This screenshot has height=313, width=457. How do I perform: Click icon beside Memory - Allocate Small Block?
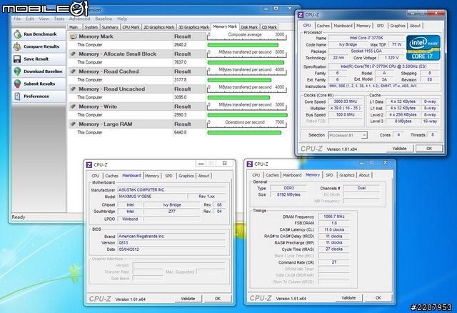click(74, 54)
